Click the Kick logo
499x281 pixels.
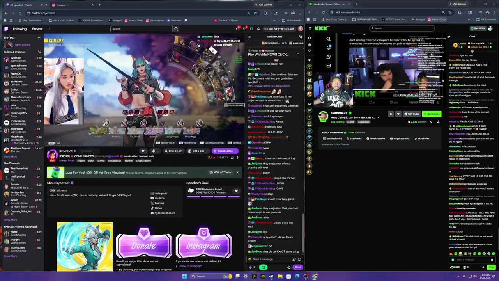click(322, 28)
